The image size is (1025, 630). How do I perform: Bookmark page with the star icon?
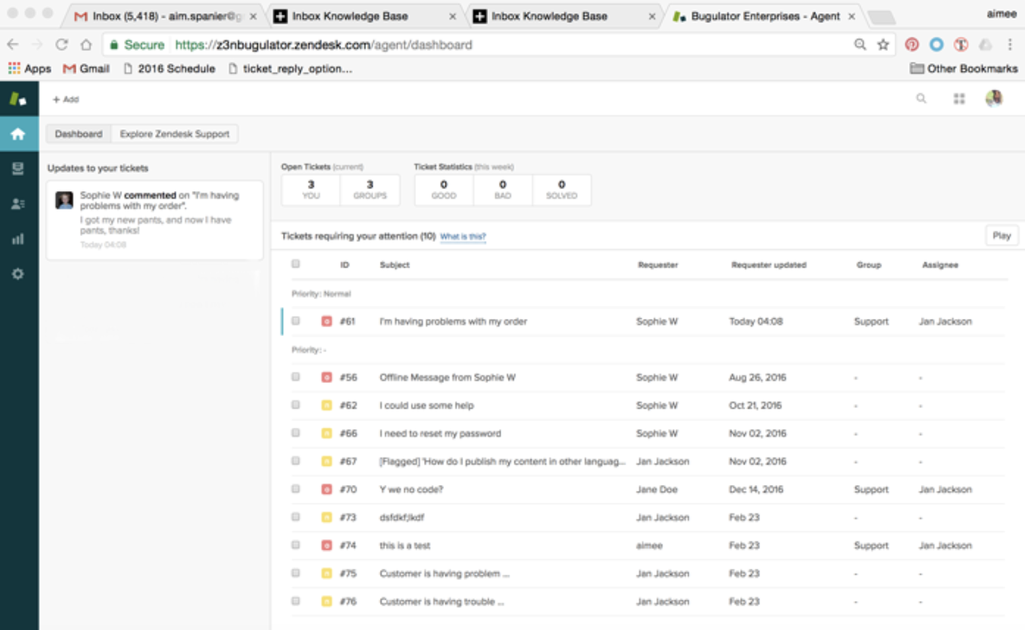click(x=883, y=45)
